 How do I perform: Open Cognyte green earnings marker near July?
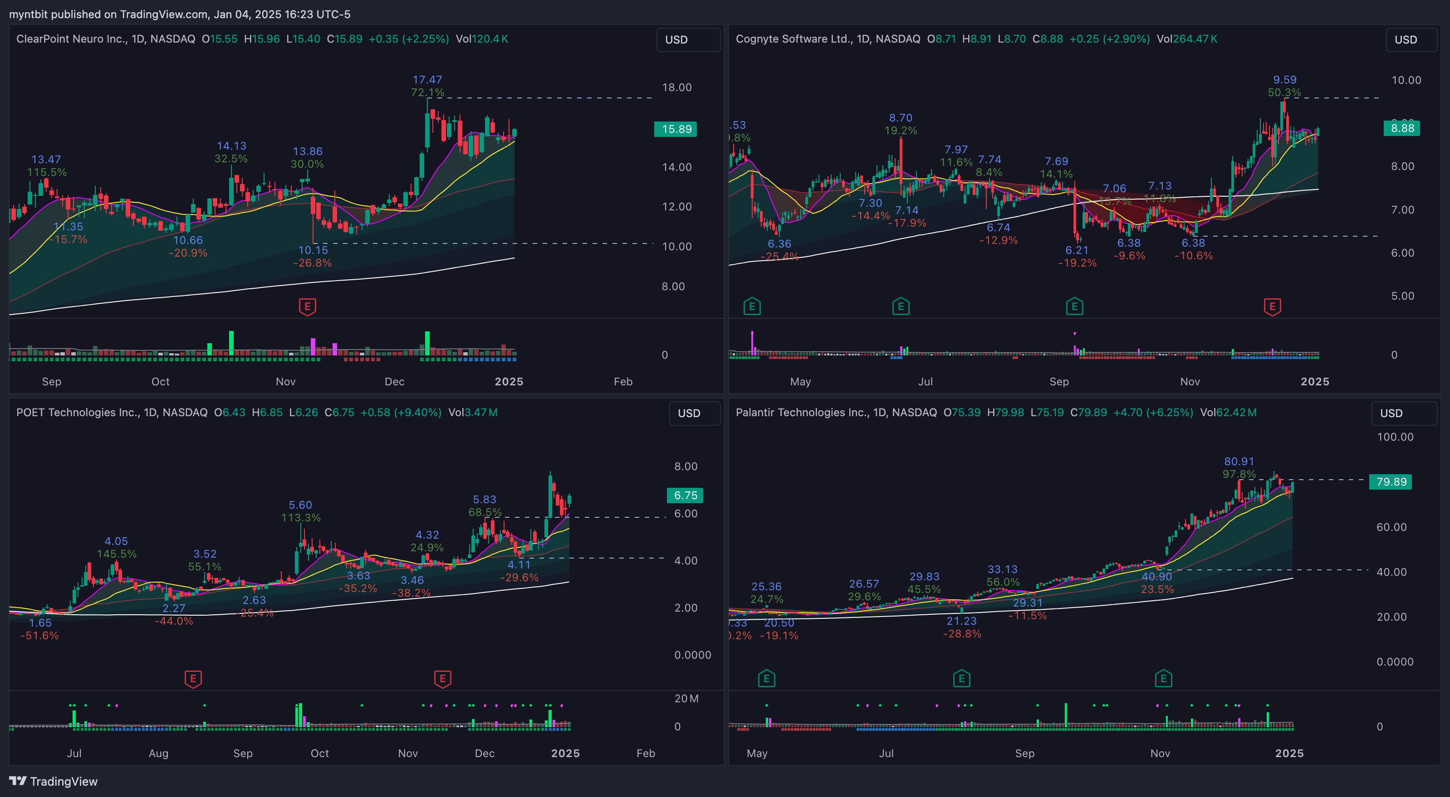(x=901, y=306)
